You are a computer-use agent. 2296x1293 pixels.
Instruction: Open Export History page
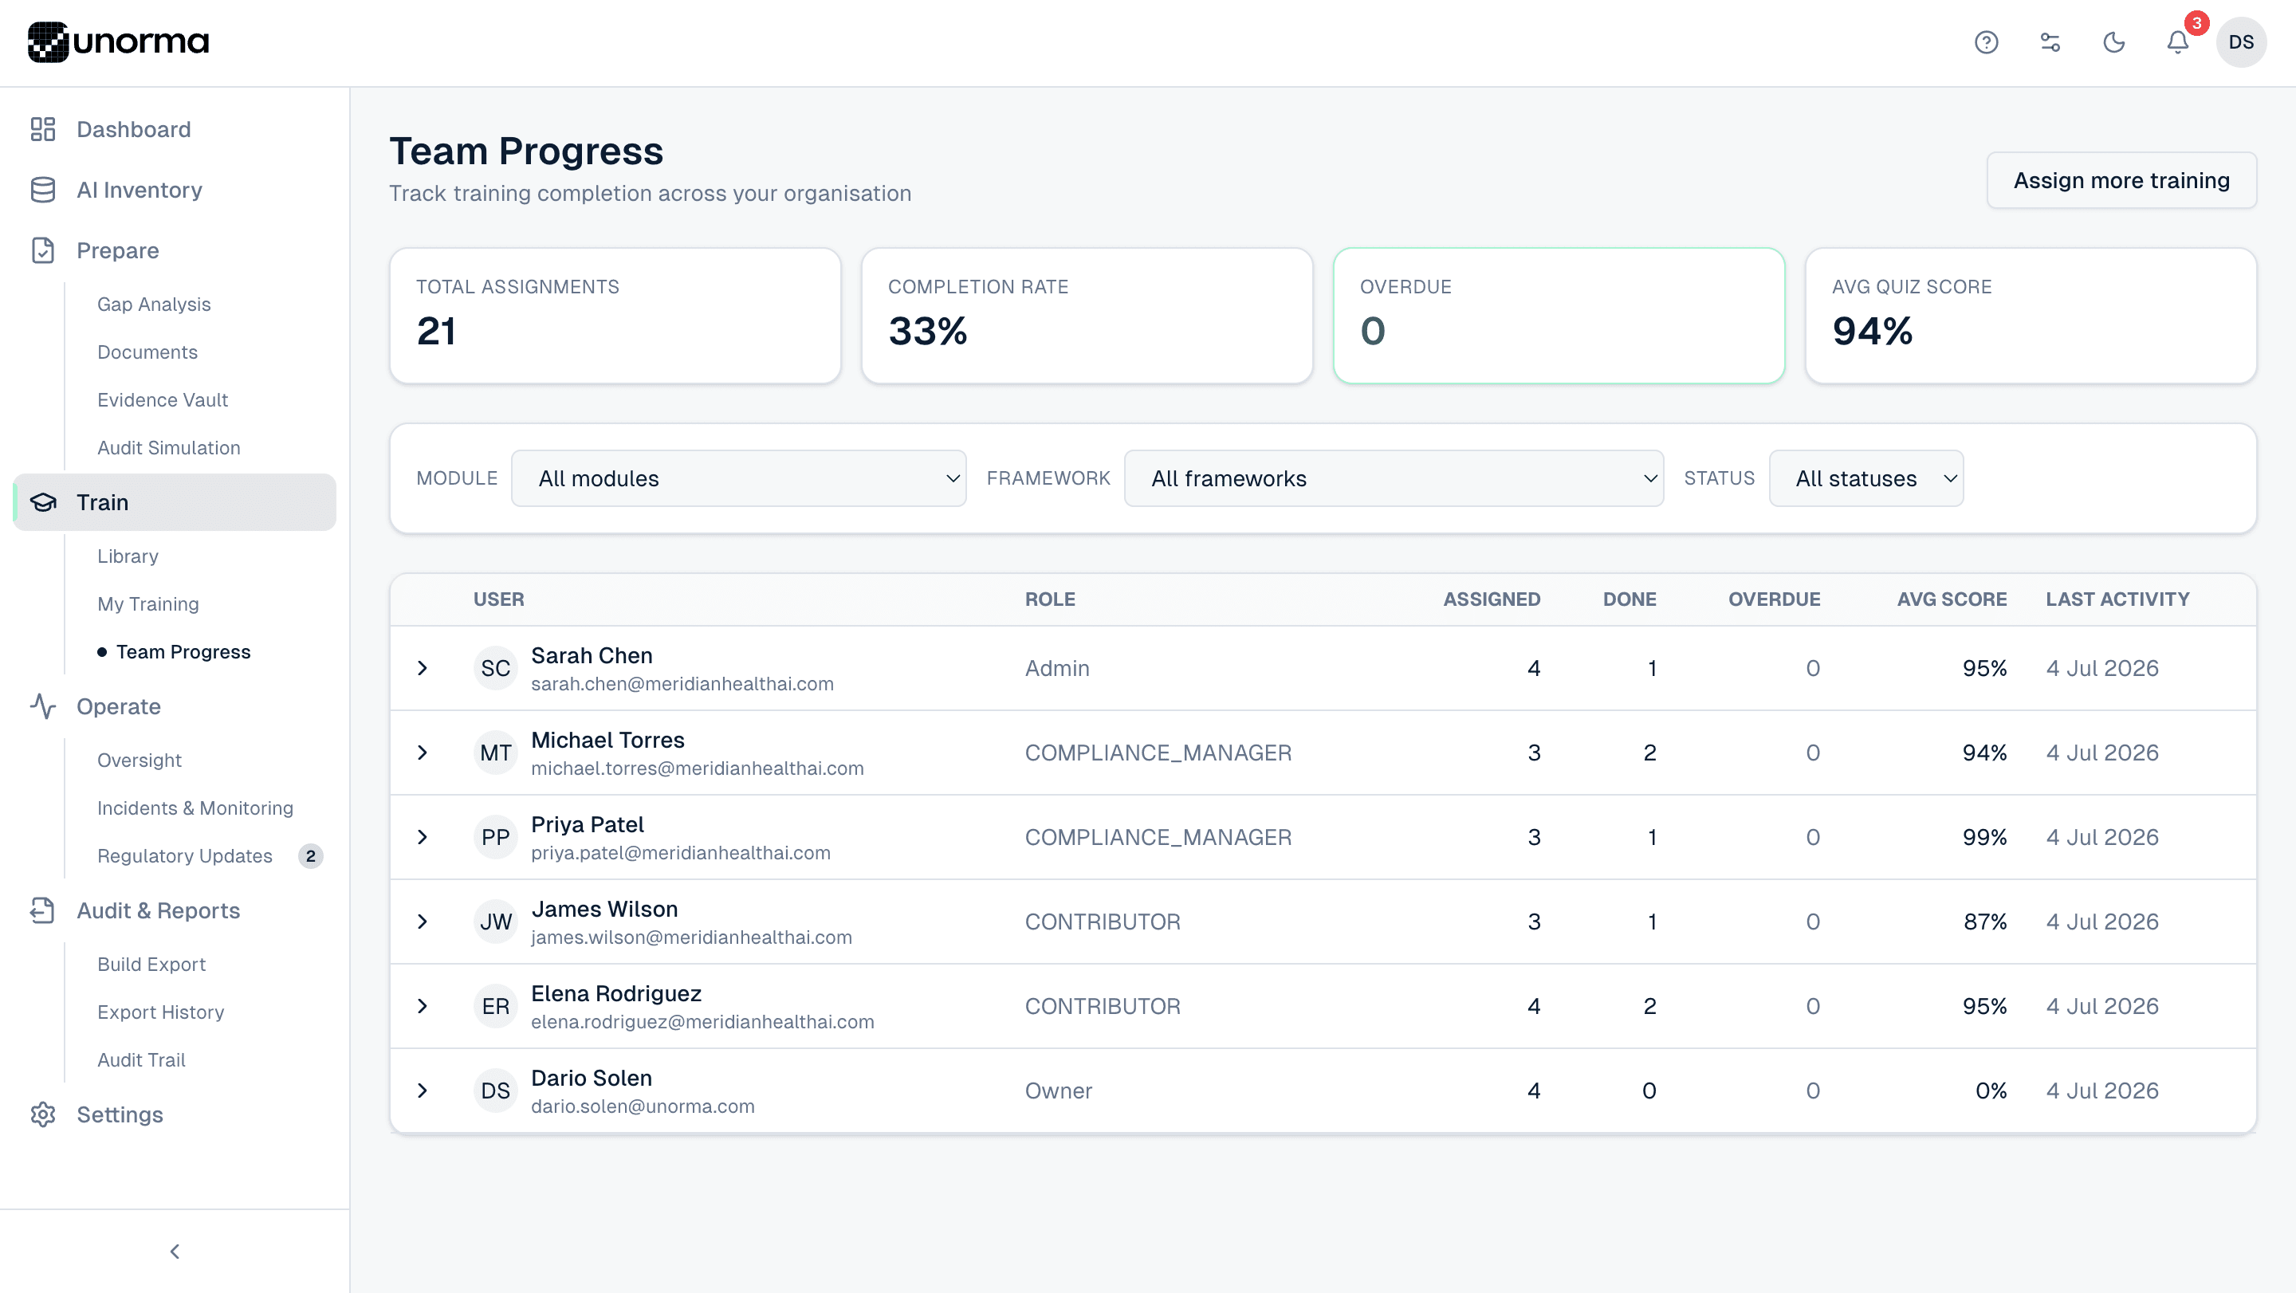coord(160,1012)
